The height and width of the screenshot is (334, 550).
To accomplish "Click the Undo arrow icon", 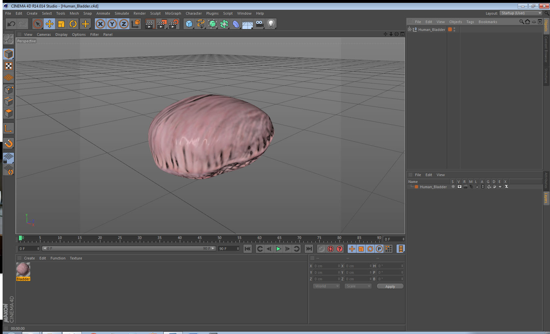I will pyautogui.click(x=11, y=24).
